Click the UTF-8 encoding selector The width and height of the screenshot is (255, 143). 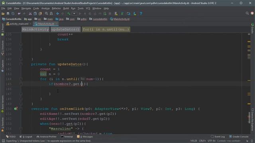point(212,141)
